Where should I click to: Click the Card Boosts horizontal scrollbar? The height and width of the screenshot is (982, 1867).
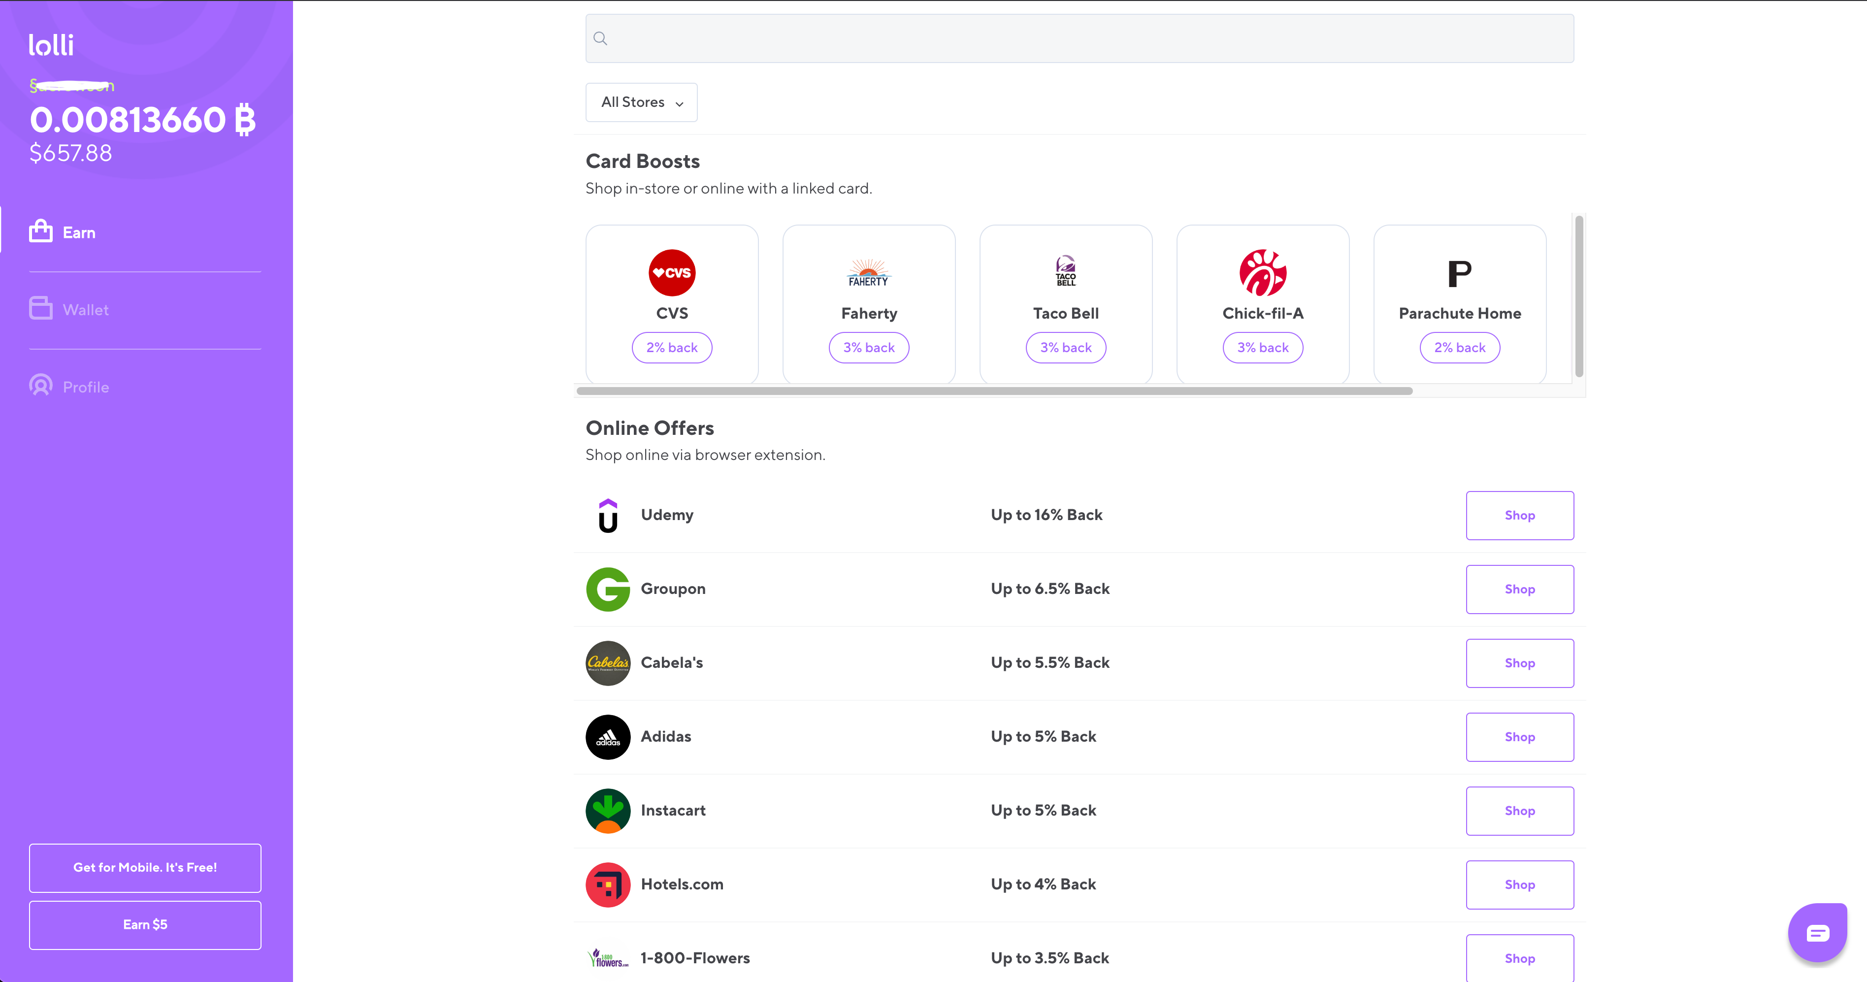coord(994,391)
